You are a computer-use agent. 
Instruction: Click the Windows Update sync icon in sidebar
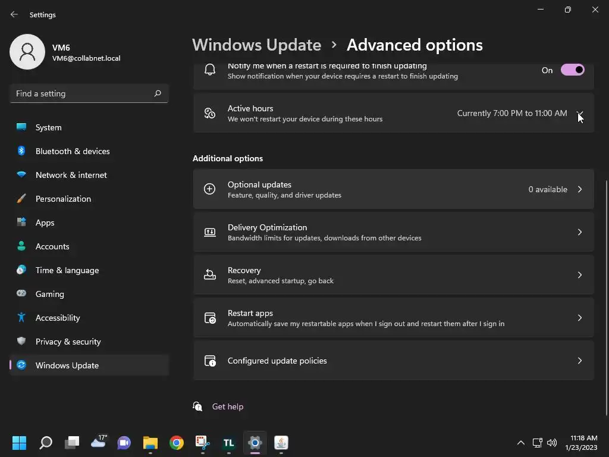tap(21, 365)
